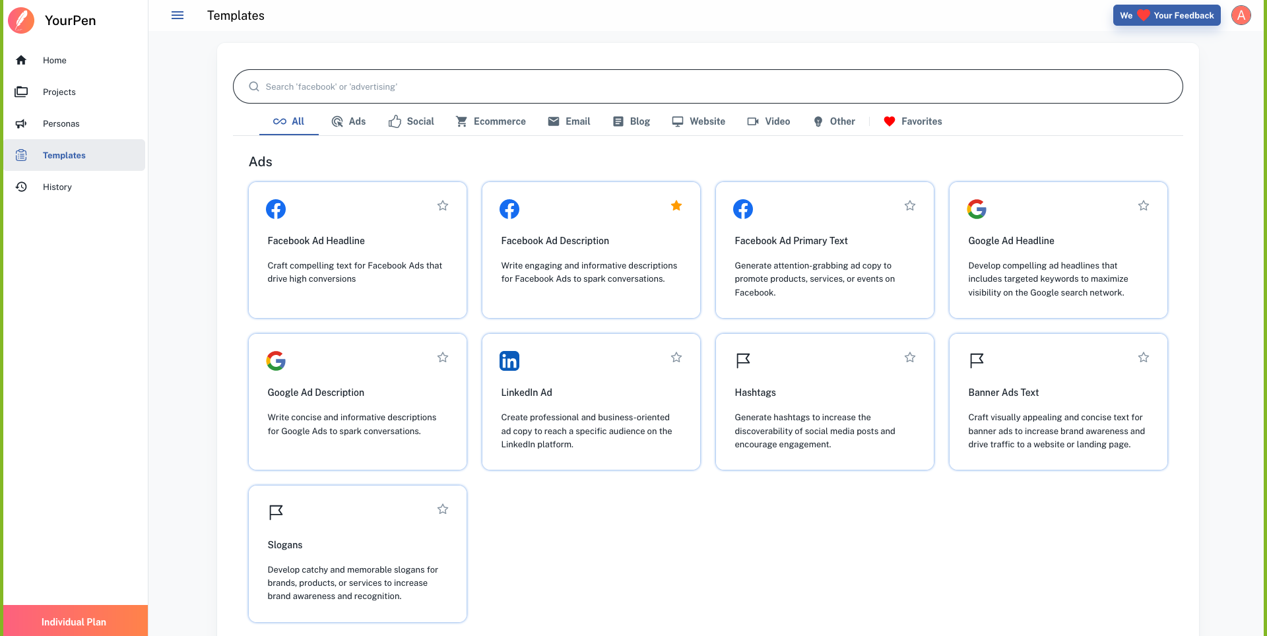
Task: Favorite the Slogans template star
Action: point(443,509)
